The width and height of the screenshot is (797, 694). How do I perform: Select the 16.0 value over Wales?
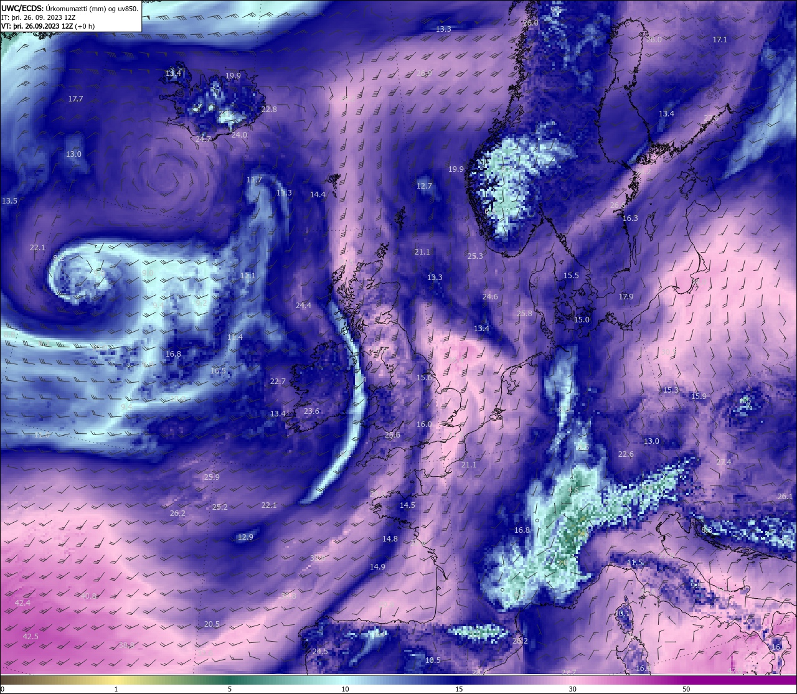point(424,424)
